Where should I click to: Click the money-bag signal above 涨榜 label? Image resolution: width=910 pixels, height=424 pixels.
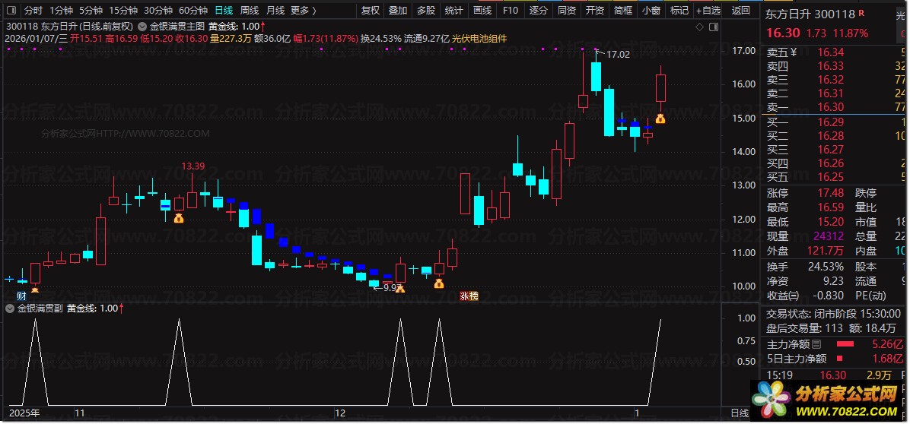pyautogui.click(x=439, y=283)
